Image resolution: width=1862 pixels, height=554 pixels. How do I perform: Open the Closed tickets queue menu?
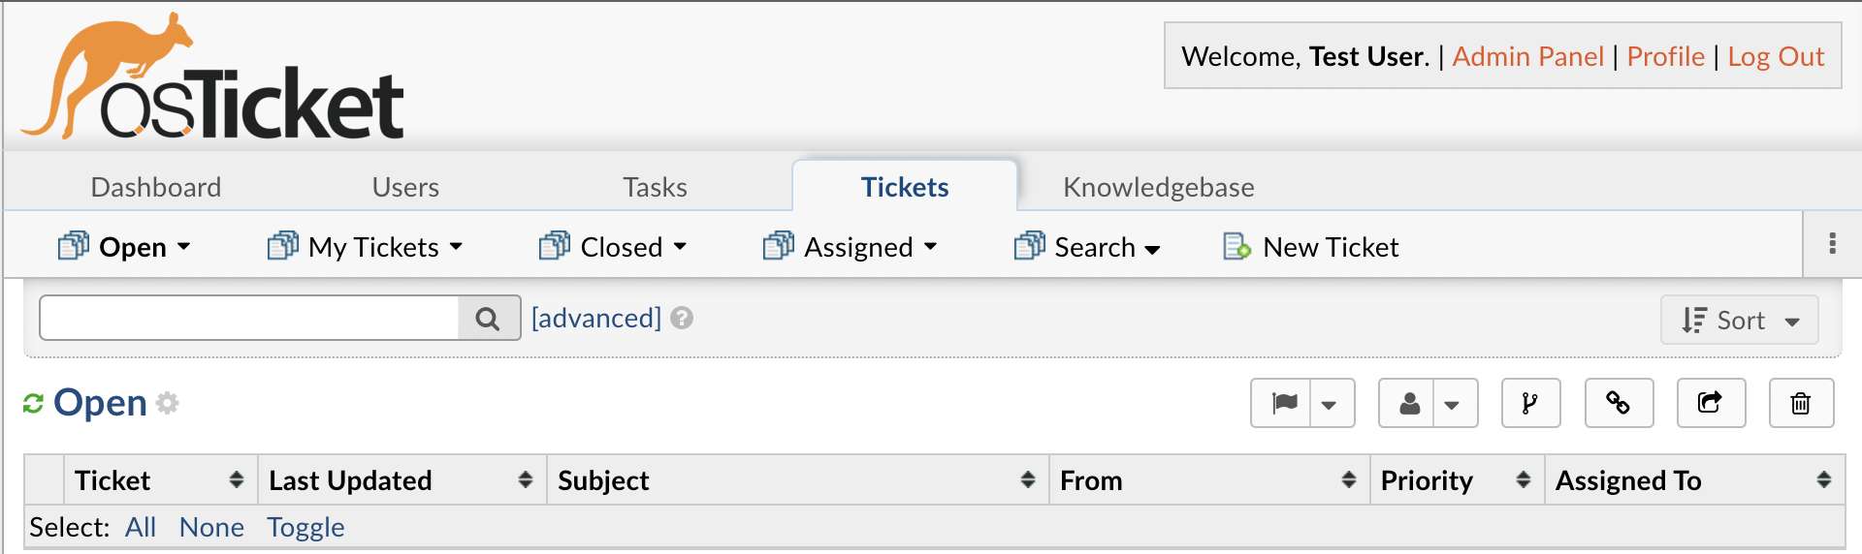coord(621,247)
